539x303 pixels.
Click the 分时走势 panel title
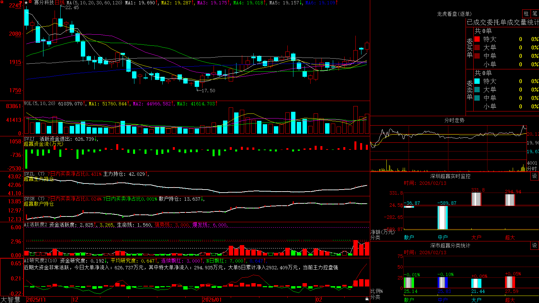(454, 120)
